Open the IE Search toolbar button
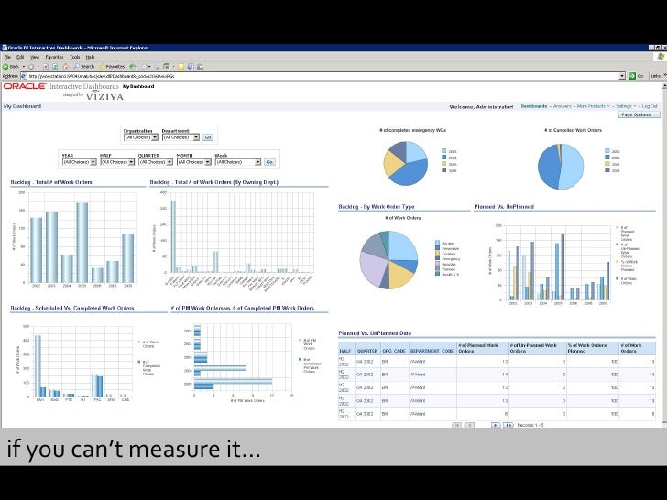This screenshot has height=500, width=667. pyautogui.click(x=83, y=66)
